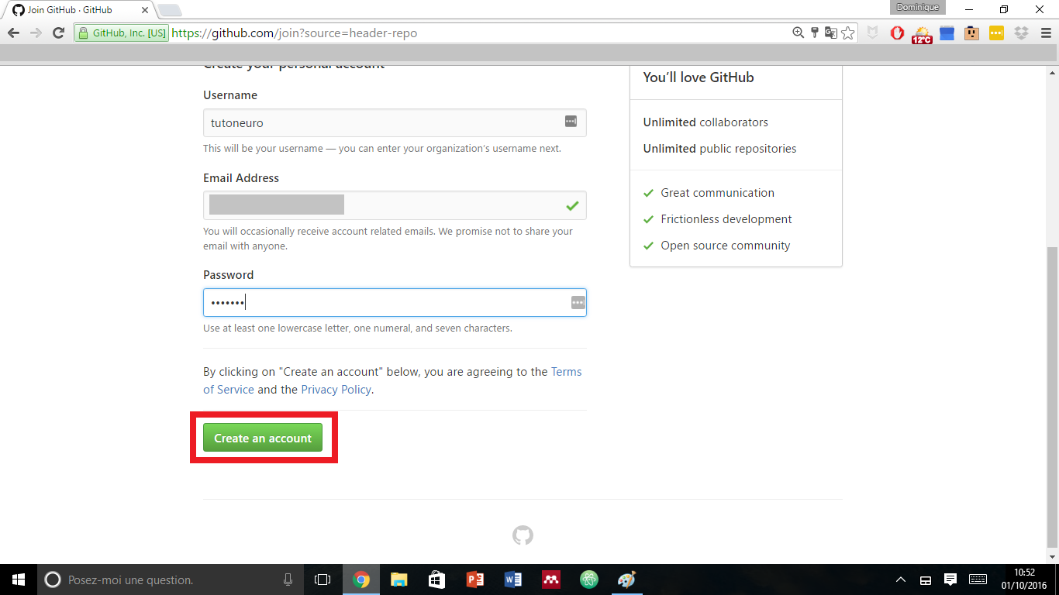Image resolution: width=1059 pixels, height=595 pixels.
Task: Click the GitHub Octocat footer logo
Action: point(523,535)
